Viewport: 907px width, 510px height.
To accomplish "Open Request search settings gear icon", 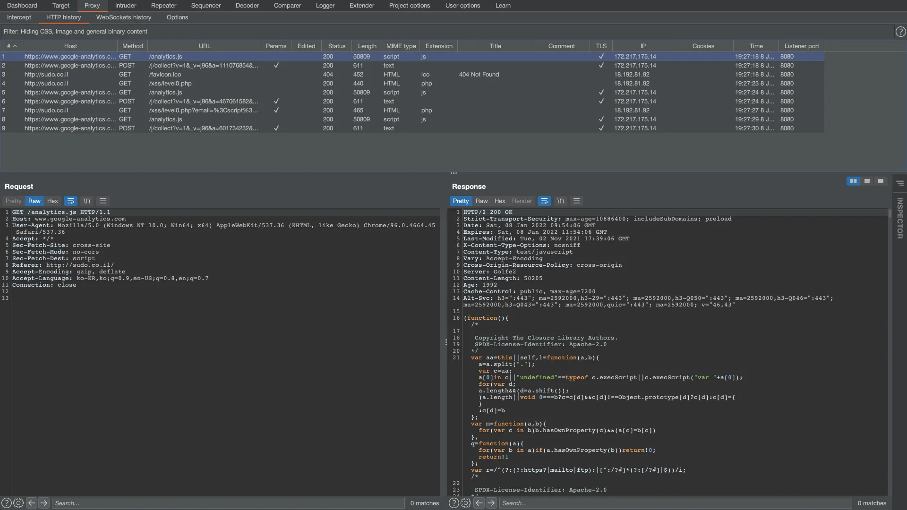I will point(18,503).
